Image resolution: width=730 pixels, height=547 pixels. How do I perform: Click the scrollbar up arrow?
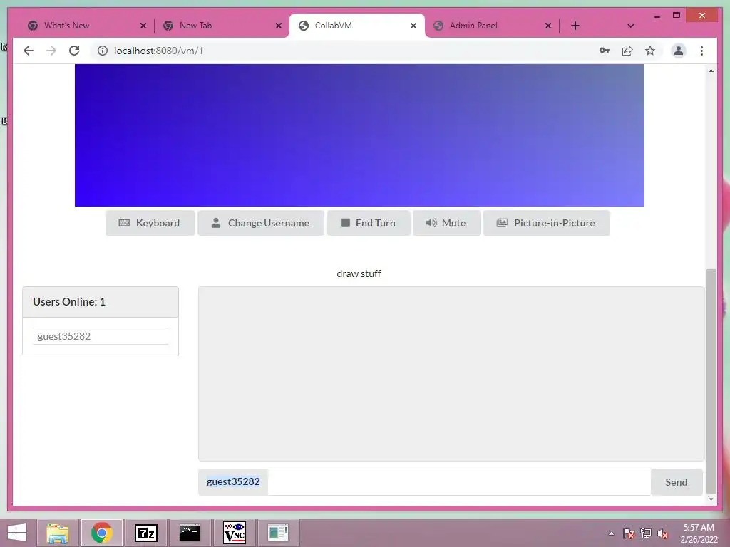pyautogui.click(x=711, y=71)
